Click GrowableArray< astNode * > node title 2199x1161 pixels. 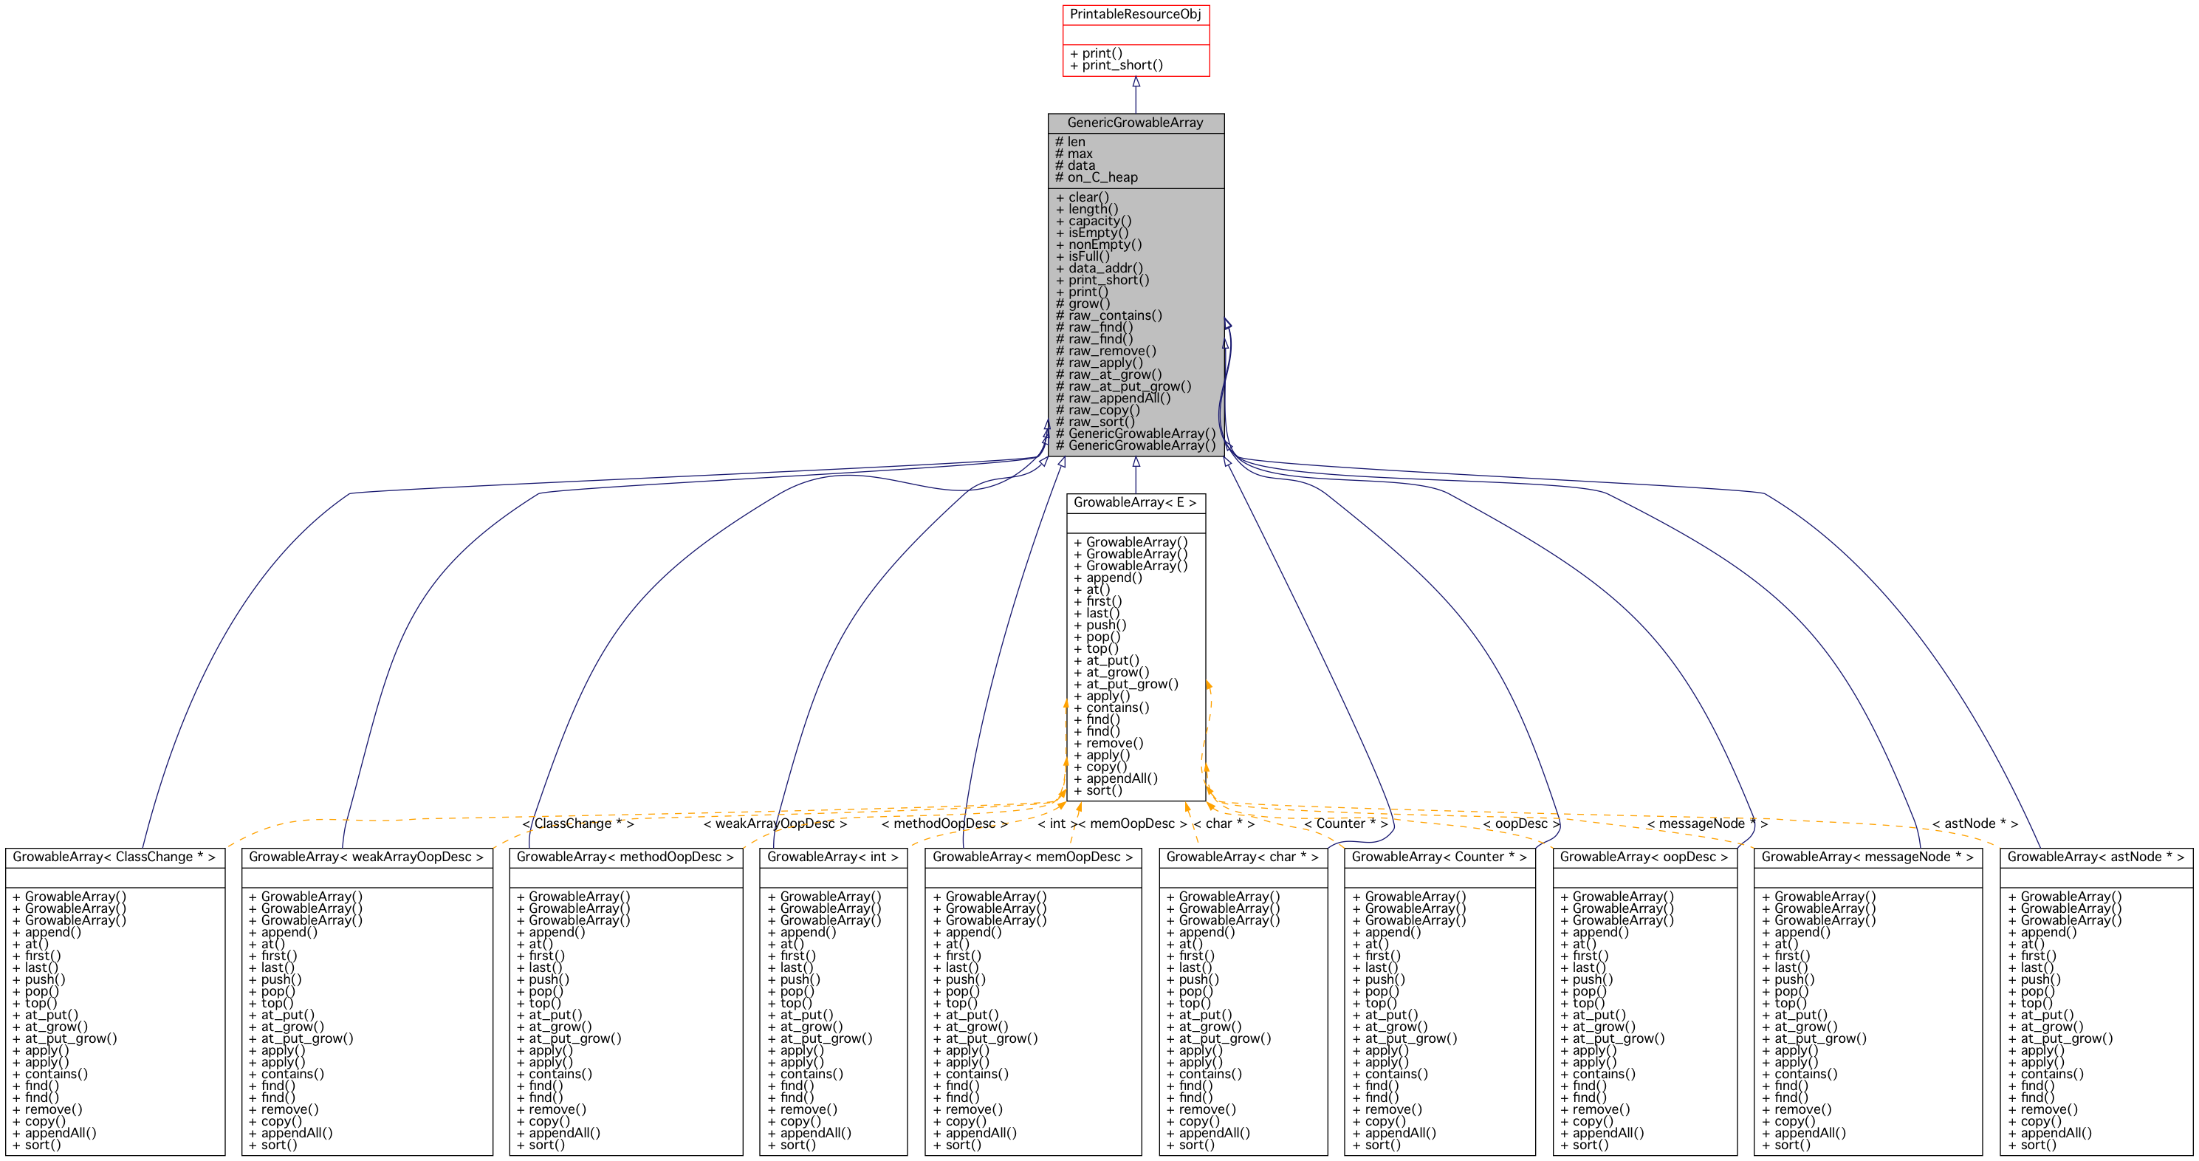[x=2095, y=857]
